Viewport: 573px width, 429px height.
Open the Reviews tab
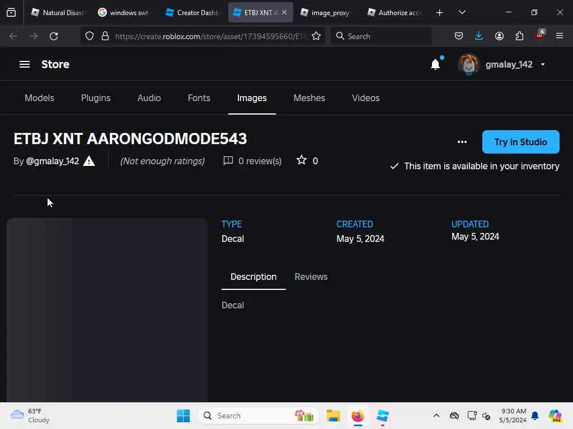point(311,277)
